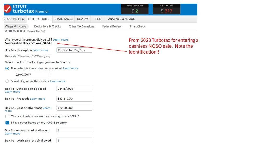Screen dimensions: 260x146
Task: Click the Box 1e Cost basis field
Action: (x=74, y=108)
